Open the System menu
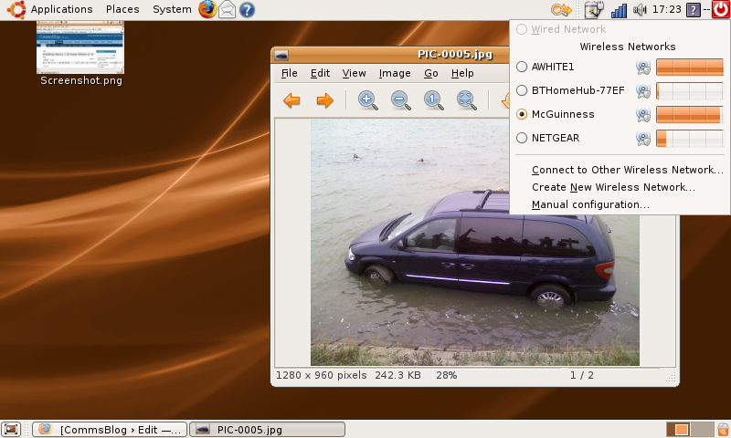 coord(172,9)
